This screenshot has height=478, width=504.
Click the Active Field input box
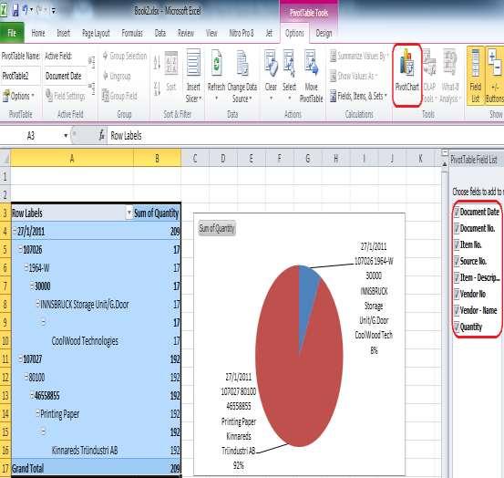coord(66,76)
